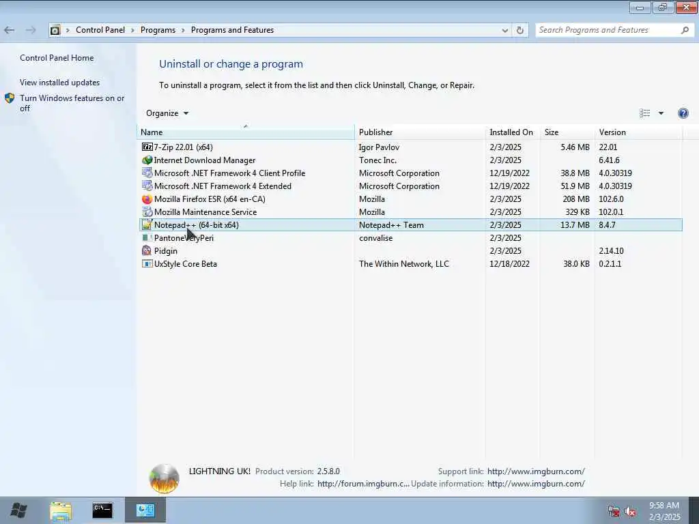This screenshot has height=524, width=699.
Task: Select the PantoneVeryPeri row
Action: point(410,238)
